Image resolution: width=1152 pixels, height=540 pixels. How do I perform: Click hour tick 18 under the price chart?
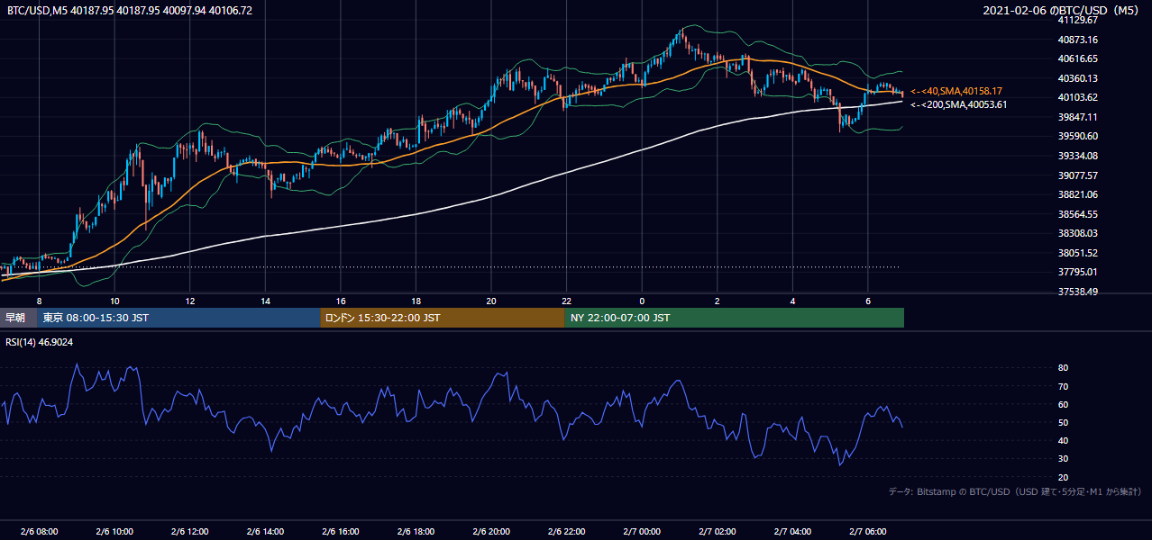(416, 301)
